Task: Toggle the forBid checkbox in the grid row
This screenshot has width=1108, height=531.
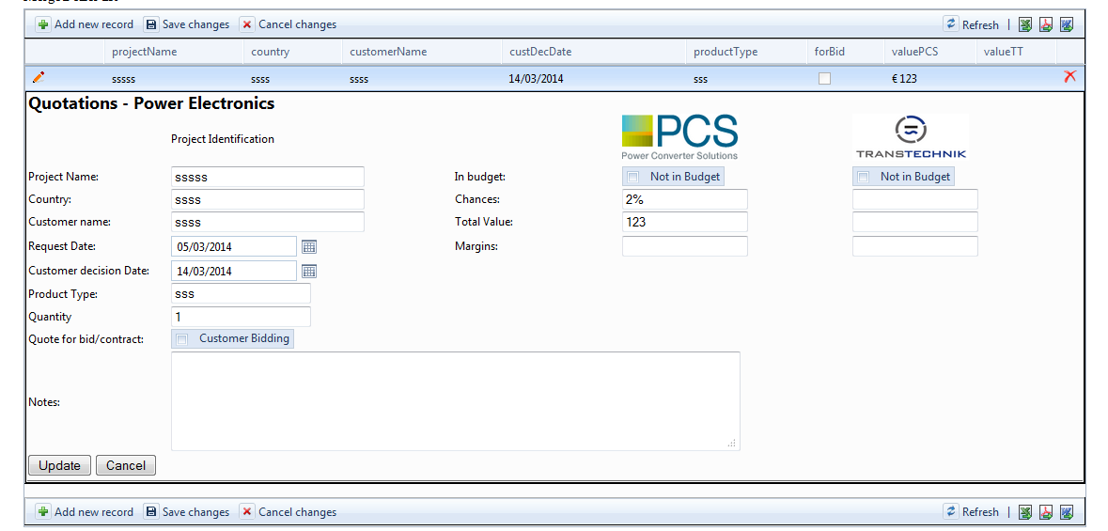Action: tap(824, 79)
